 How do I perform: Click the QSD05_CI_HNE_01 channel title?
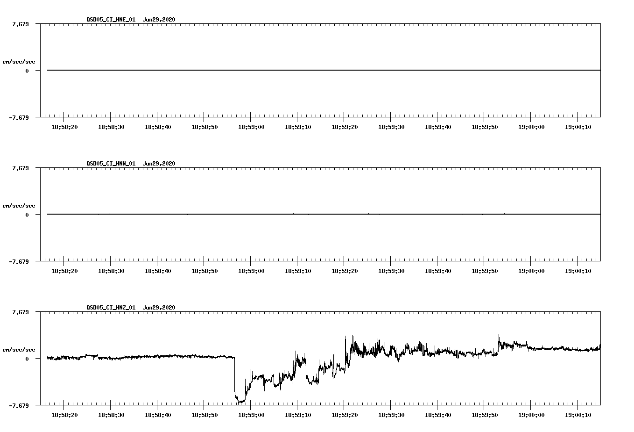111,19
